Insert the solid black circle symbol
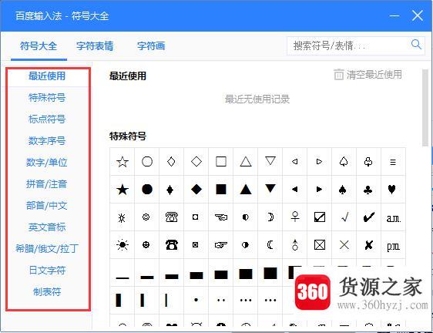The height and width of the screenshot is (333, 433). click(147, 190)
